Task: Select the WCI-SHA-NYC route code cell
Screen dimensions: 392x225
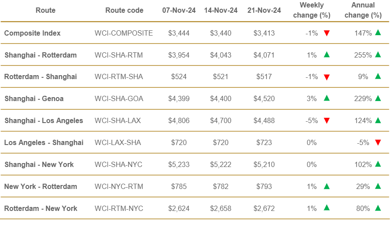Action: click(118, 165)
